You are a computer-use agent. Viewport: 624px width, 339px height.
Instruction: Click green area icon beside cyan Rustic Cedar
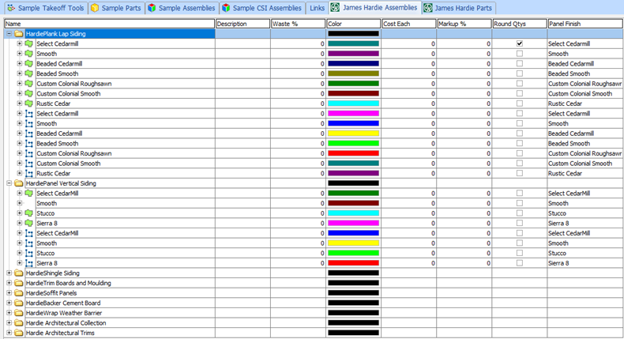(28, 104)
